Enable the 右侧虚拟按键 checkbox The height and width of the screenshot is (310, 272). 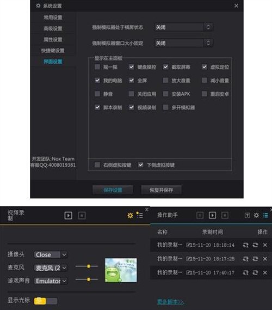pos(97,165)
